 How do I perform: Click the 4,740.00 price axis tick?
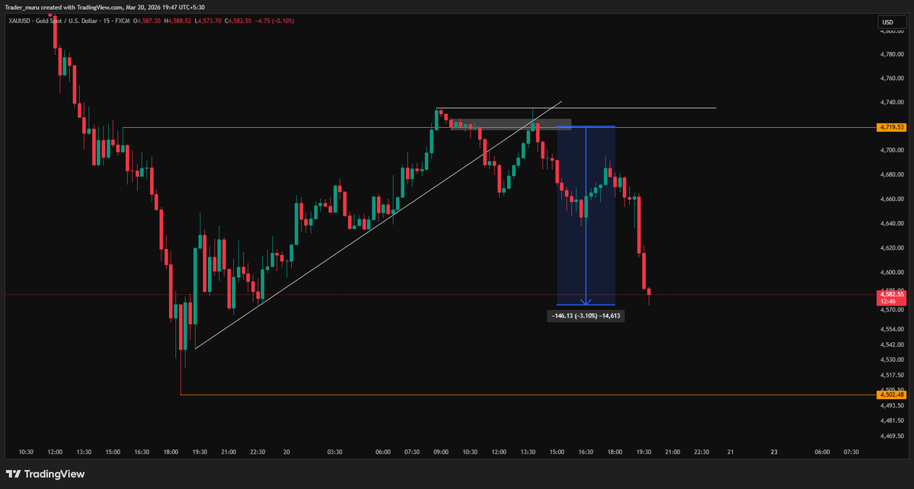pos(891,102)
